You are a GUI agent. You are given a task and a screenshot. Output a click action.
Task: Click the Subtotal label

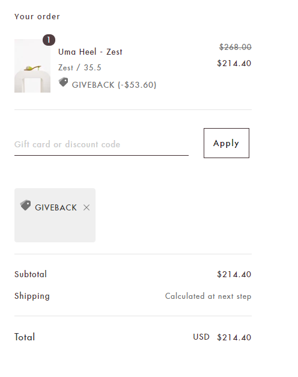point(31,274)
